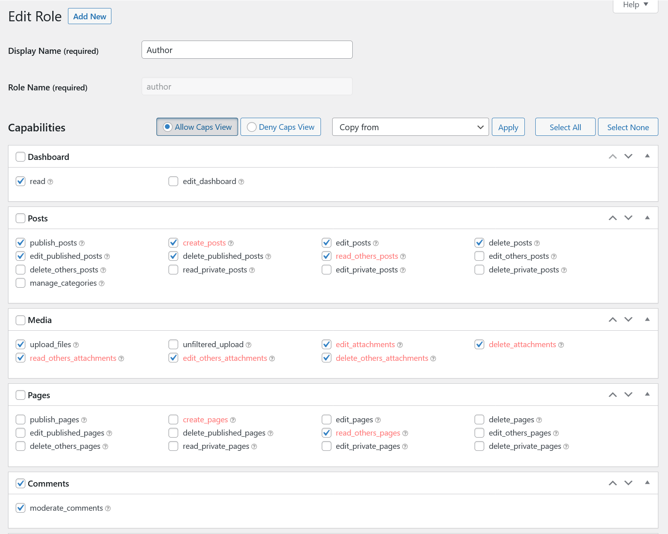Select Deny Caps View radio option
This screenshot has width=668, height=534.
click(x=252, y=127)
